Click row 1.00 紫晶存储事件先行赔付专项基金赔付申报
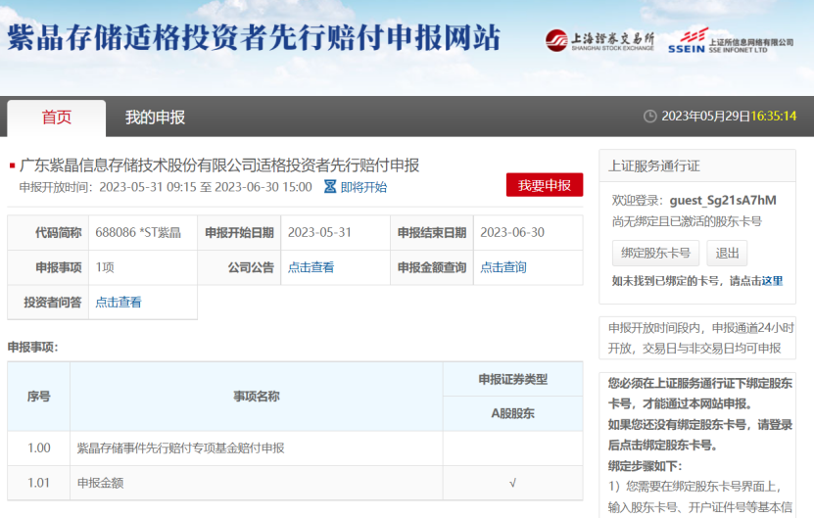Image resolution: width=814 pixels, height=518 pixels. (x=295, y=447)
